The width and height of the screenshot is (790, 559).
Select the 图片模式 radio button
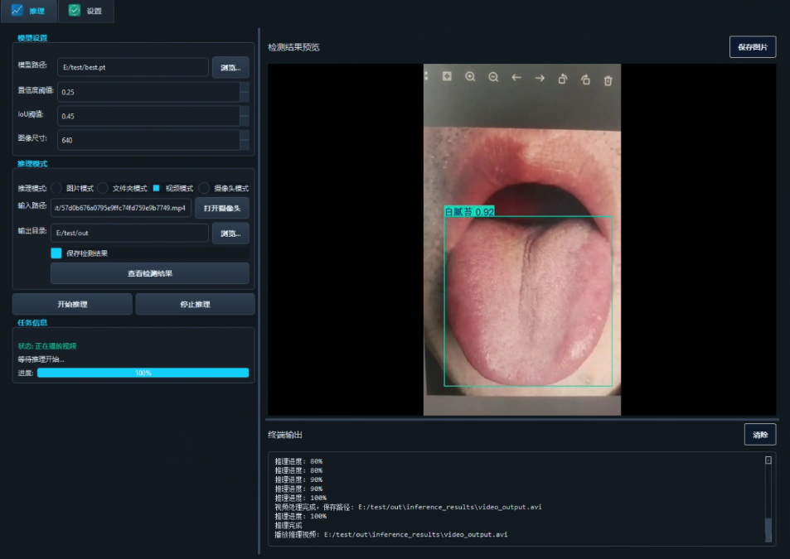(x=56, y=188)
